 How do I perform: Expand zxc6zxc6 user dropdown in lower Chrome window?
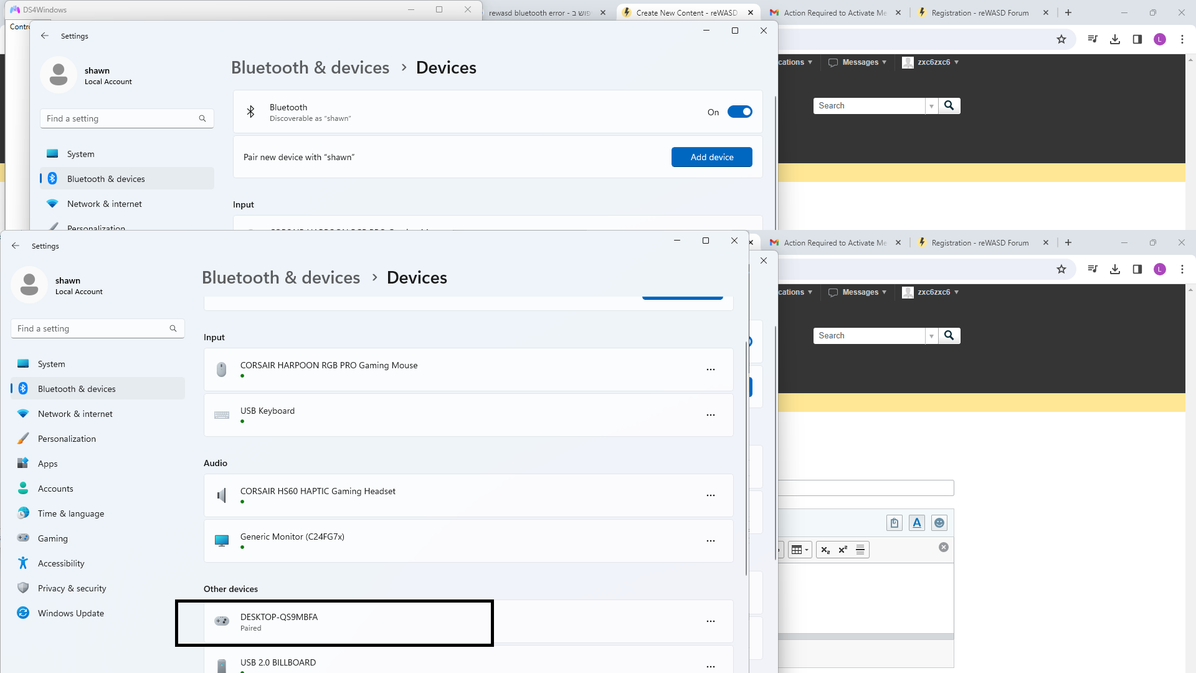tap(931, 292)
